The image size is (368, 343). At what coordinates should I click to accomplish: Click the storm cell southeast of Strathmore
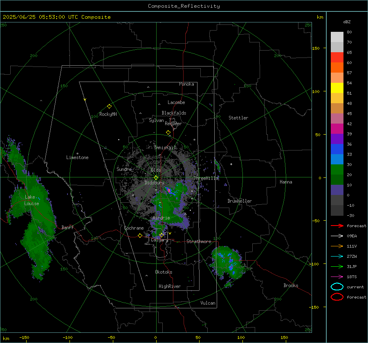pyautogui.click(x=227, y=262)
